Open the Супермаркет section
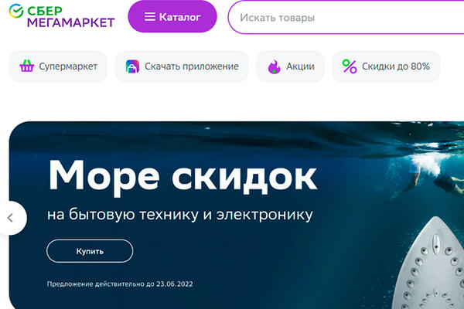Viewport: 464px width, 309px height. (x=70, y=66)
